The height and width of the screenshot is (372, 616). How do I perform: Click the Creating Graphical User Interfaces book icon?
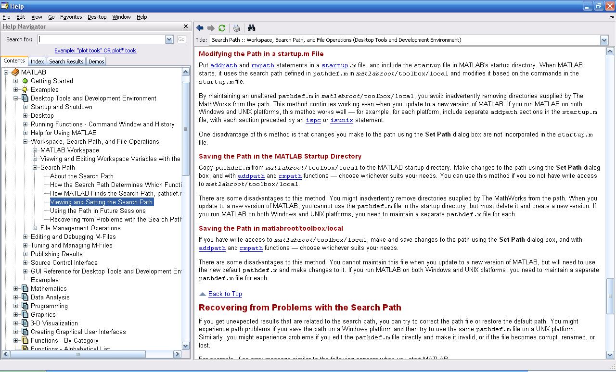click(25, 332)
